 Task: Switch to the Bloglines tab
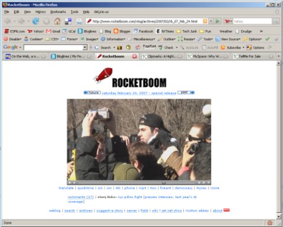coord(71,57)
